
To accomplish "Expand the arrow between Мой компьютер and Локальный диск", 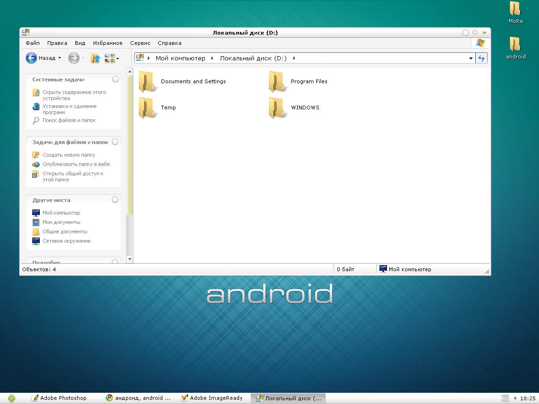I will (x=212, y=58).
